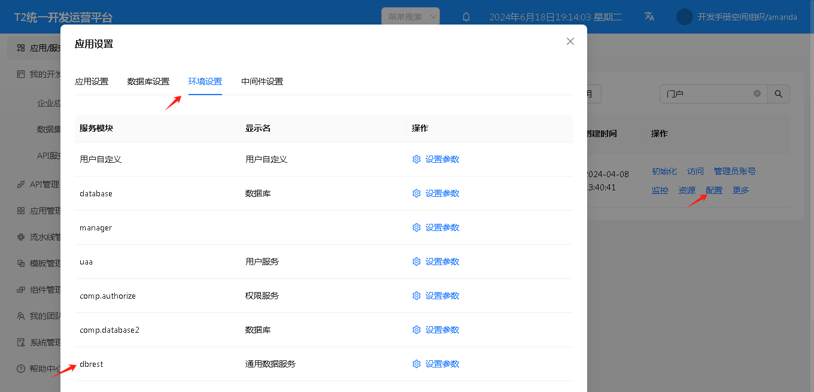Click the 管理员账号 link
The width and height of the screenshot is (814, 392).
pos(735,171)
